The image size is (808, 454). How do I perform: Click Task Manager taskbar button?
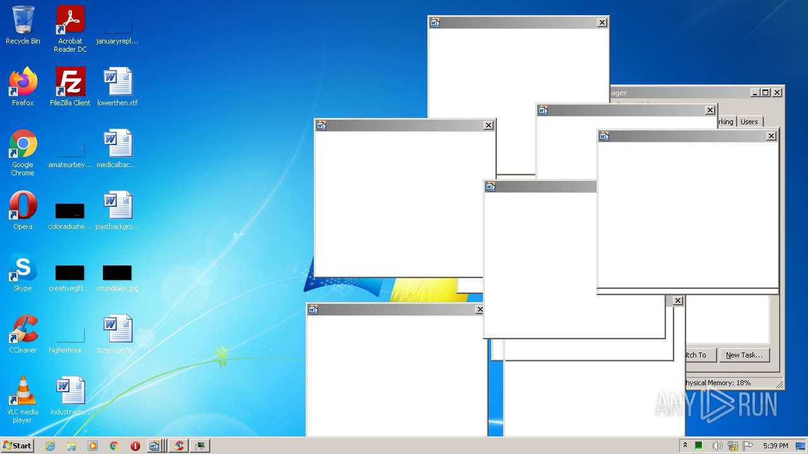coord(200,446)
